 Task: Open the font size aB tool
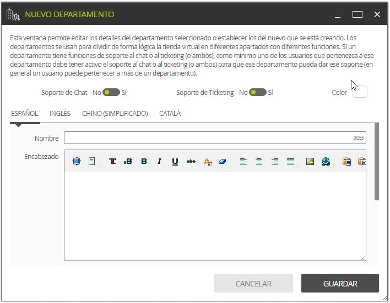[128, 162]
